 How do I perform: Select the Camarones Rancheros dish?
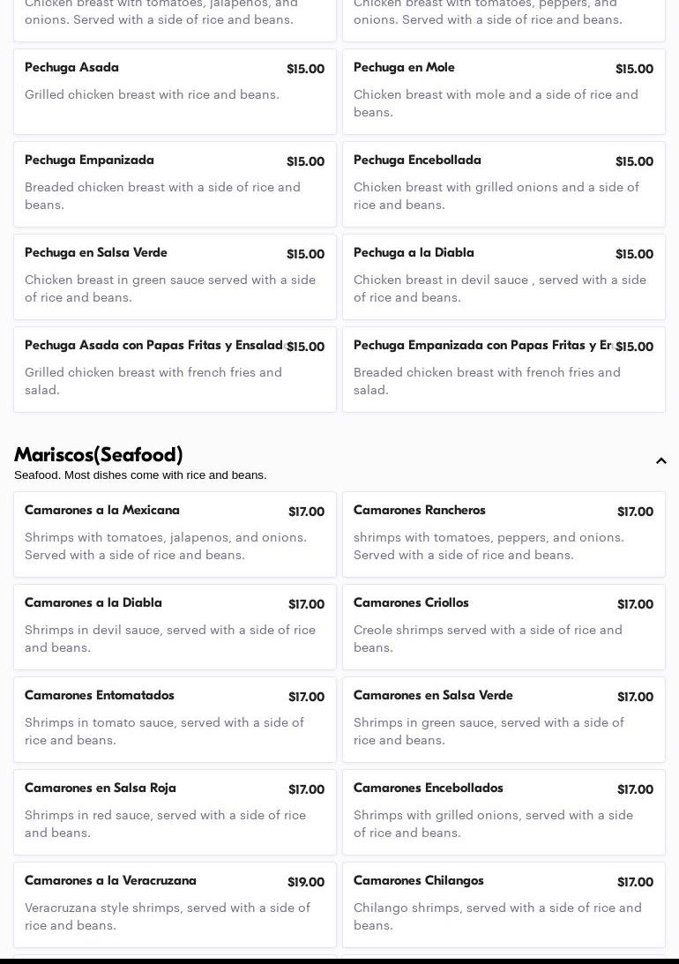(x=504, y=534)
